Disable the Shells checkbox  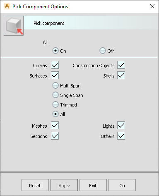point(121,75)
